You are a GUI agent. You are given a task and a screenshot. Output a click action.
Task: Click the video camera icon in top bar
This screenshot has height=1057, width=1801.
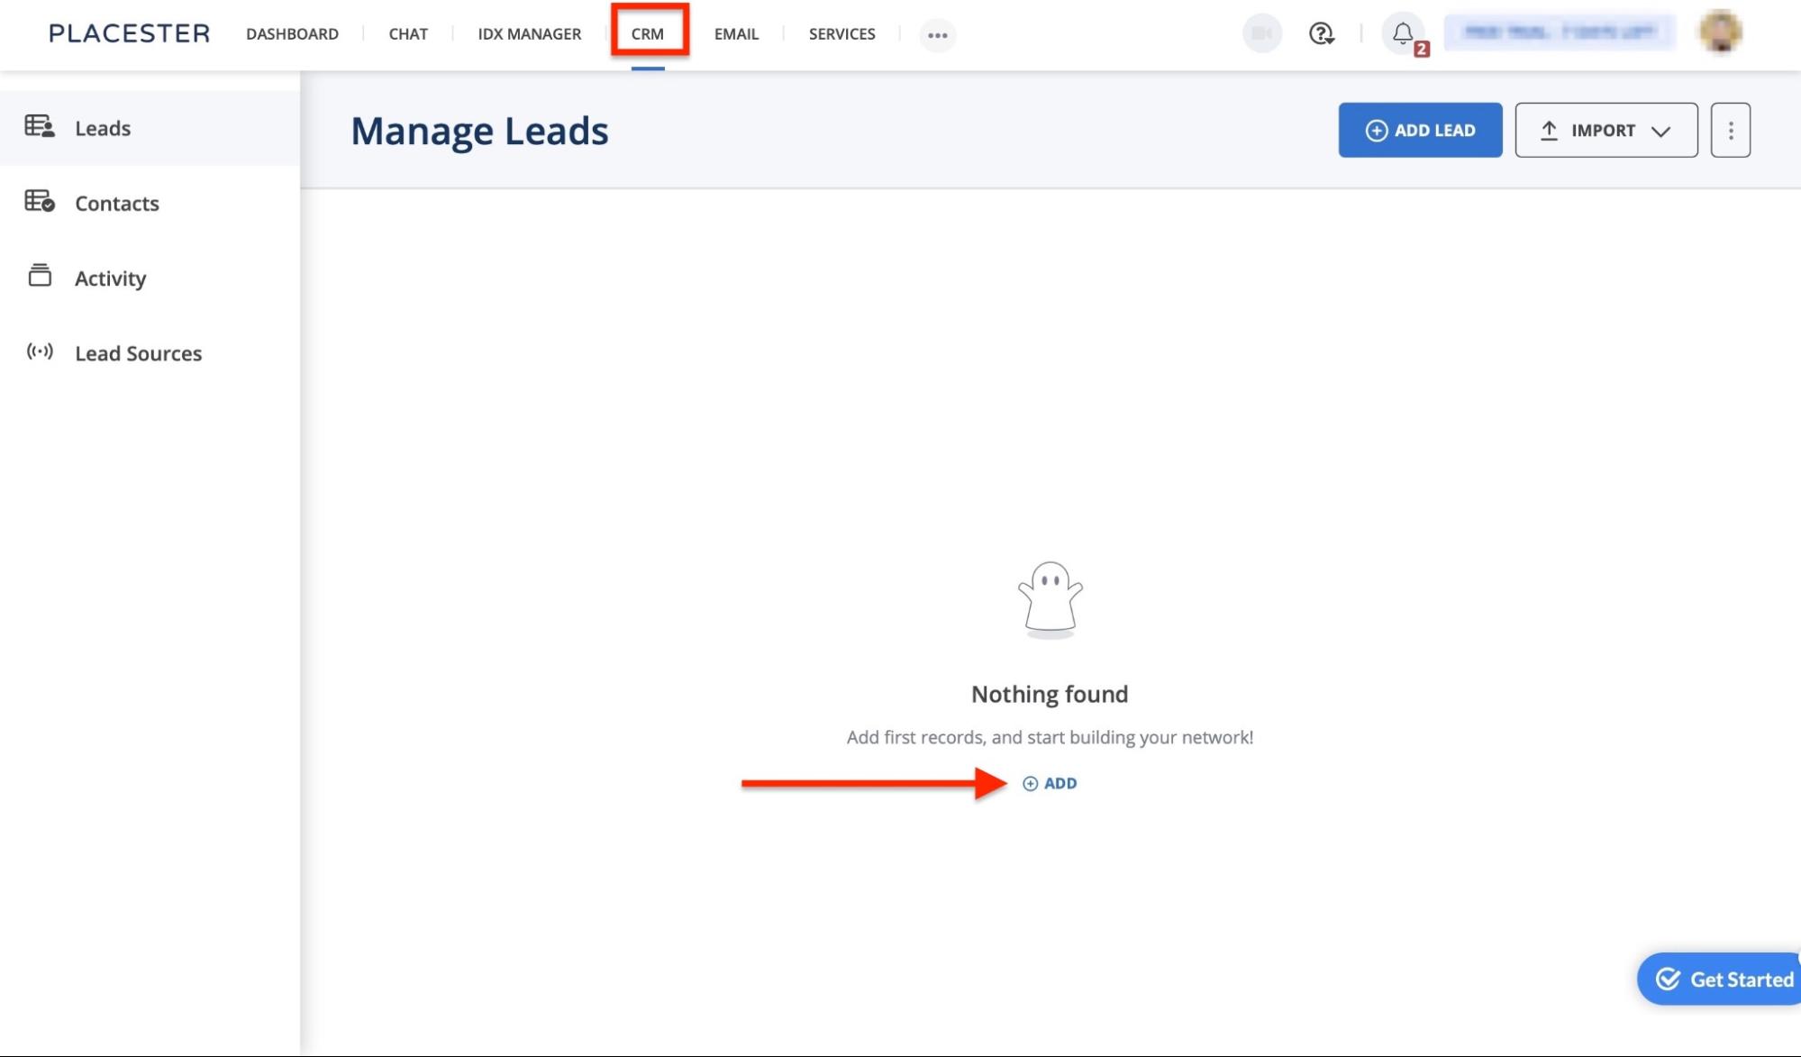1260,34
